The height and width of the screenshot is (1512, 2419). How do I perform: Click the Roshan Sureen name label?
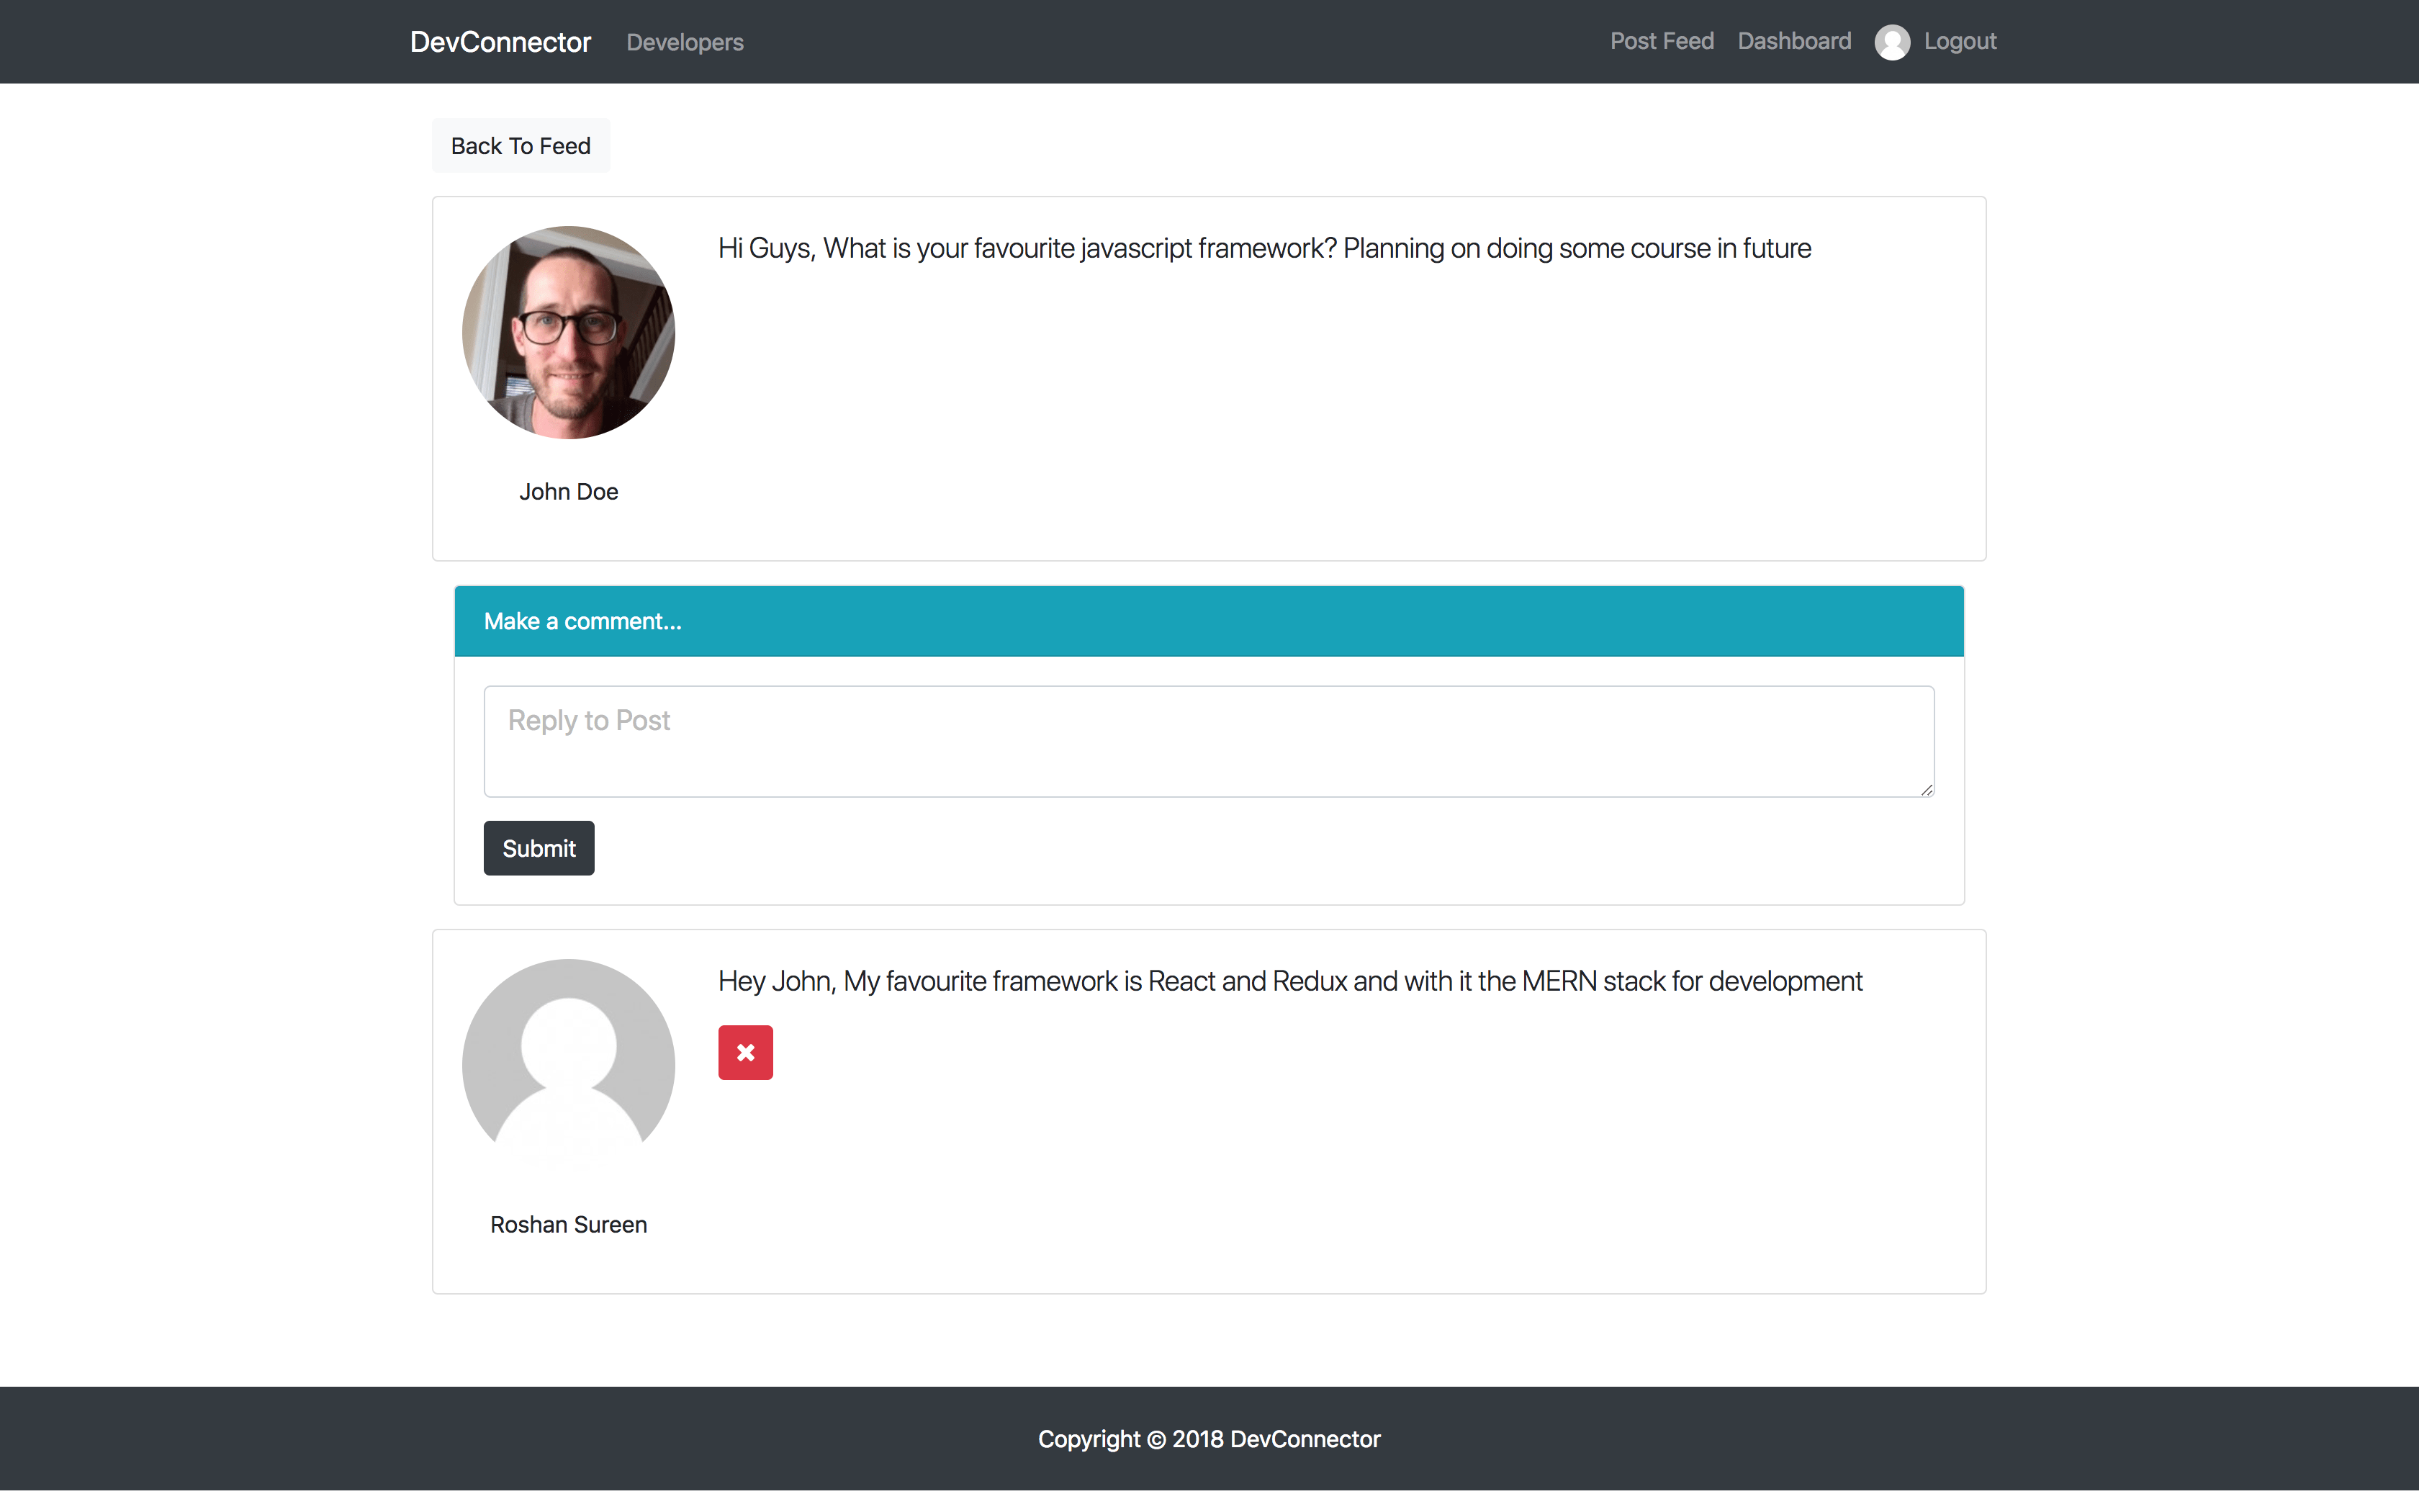tap(568, 1225)
